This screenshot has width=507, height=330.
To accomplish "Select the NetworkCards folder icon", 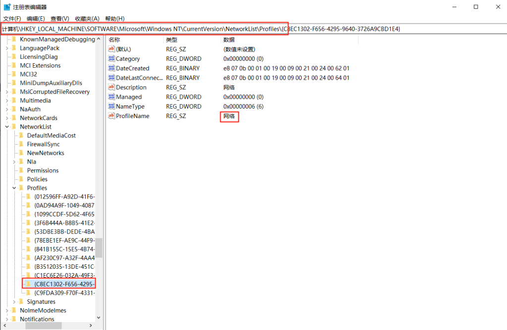I will pyautogui.click(x=14, y=118).
